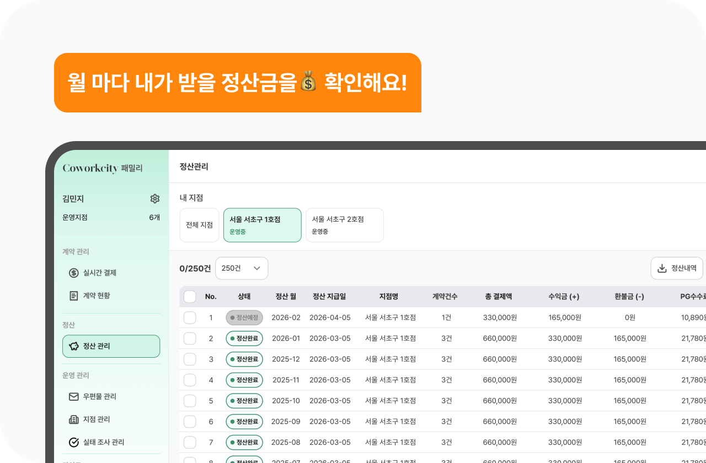Click the 우편물 관리 envelope icon

pyautogui.click(x=74, y=397)
